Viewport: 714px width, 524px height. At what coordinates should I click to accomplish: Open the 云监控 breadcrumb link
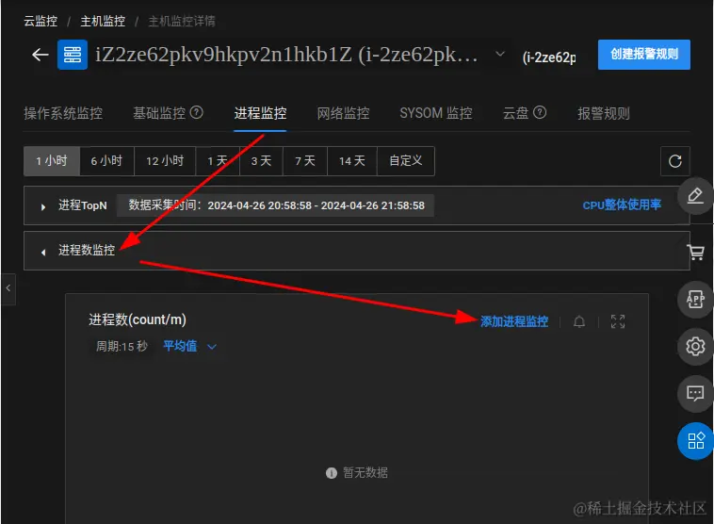[41, 21]
